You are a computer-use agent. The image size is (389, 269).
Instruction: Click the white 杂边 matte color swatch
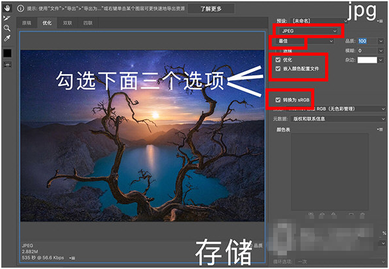point(367,60)
